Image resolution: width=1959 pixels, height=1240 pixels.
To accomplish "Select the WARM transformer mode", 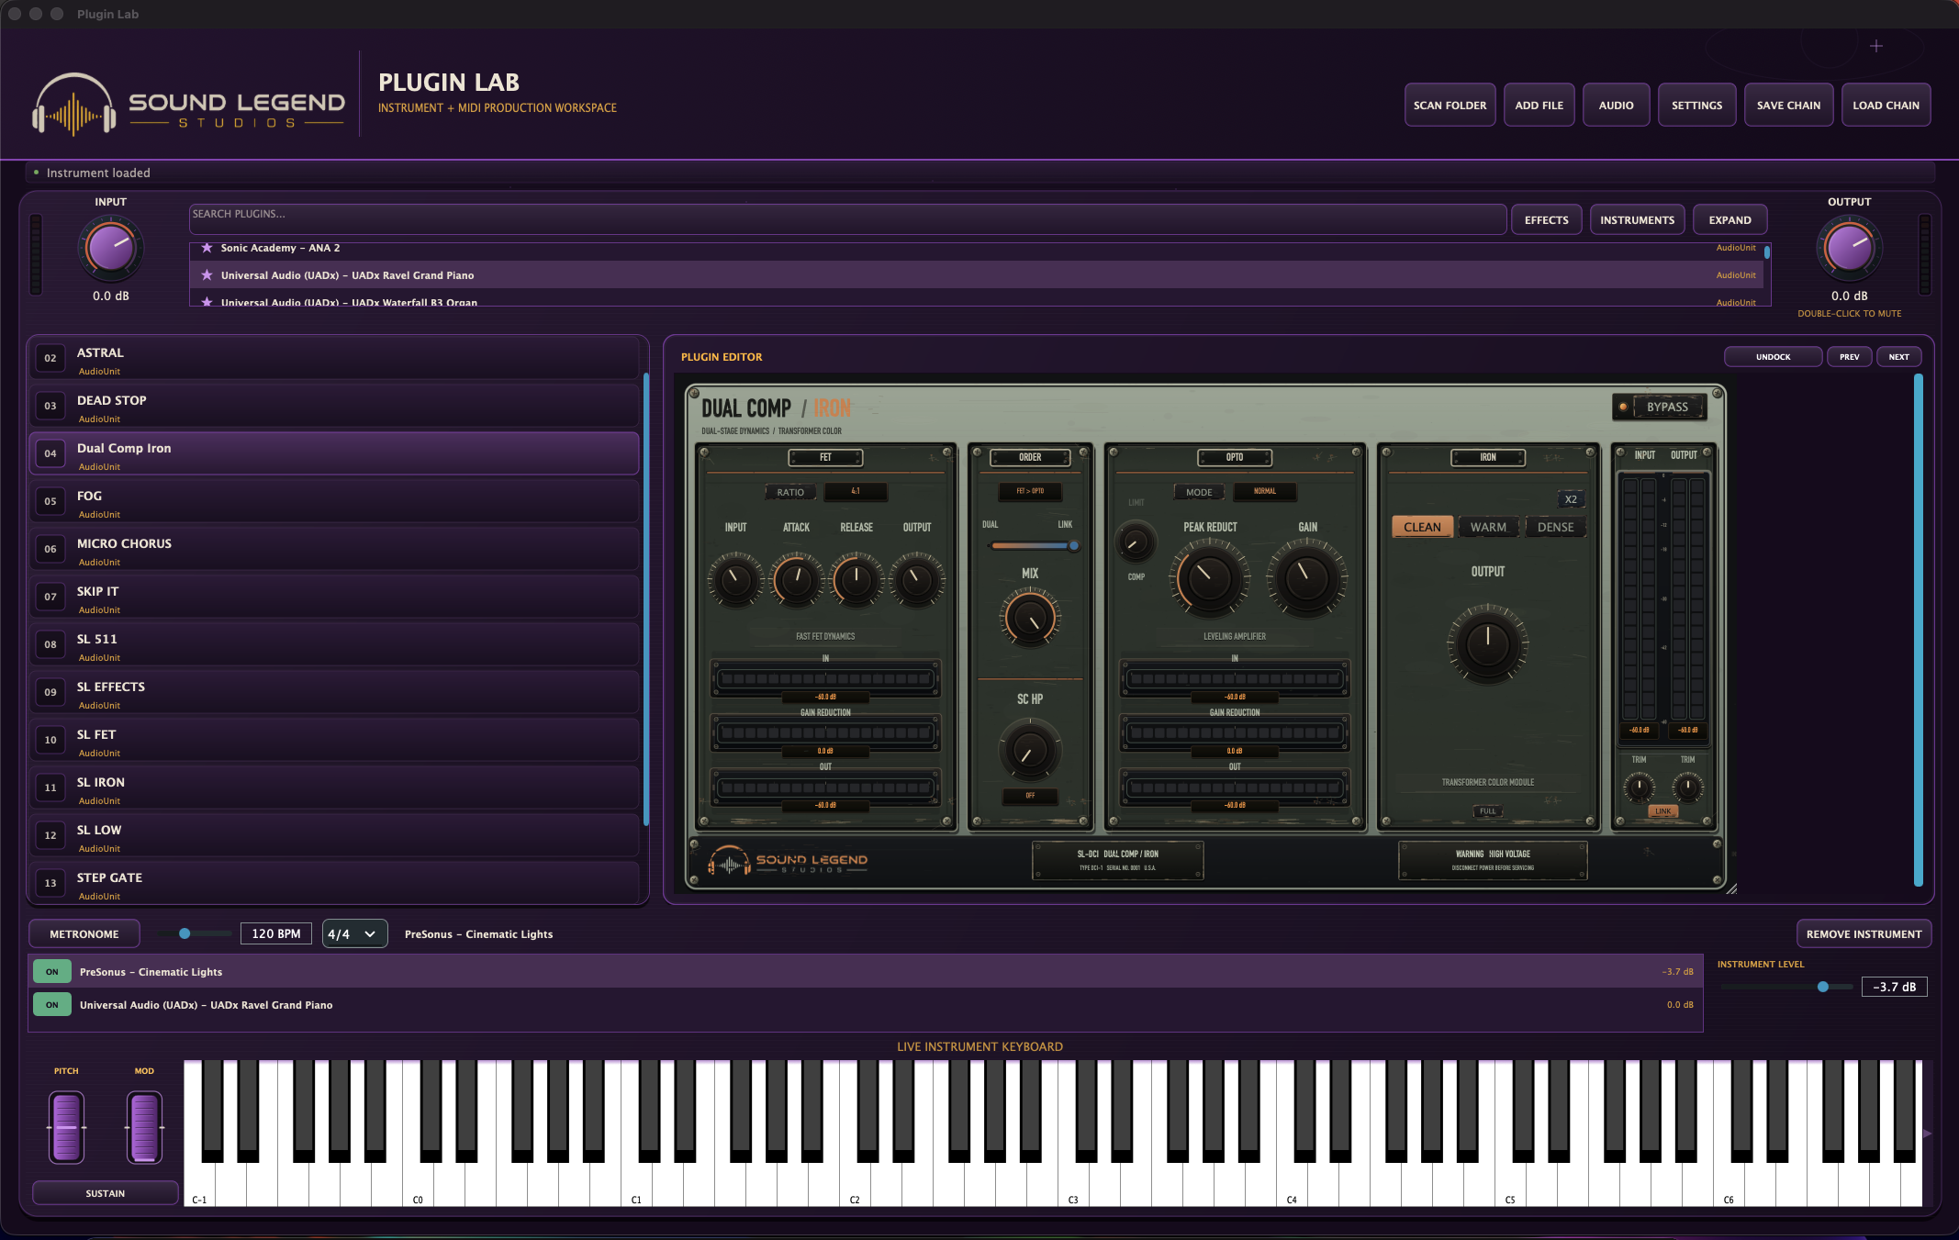I will coord(1488,527).
